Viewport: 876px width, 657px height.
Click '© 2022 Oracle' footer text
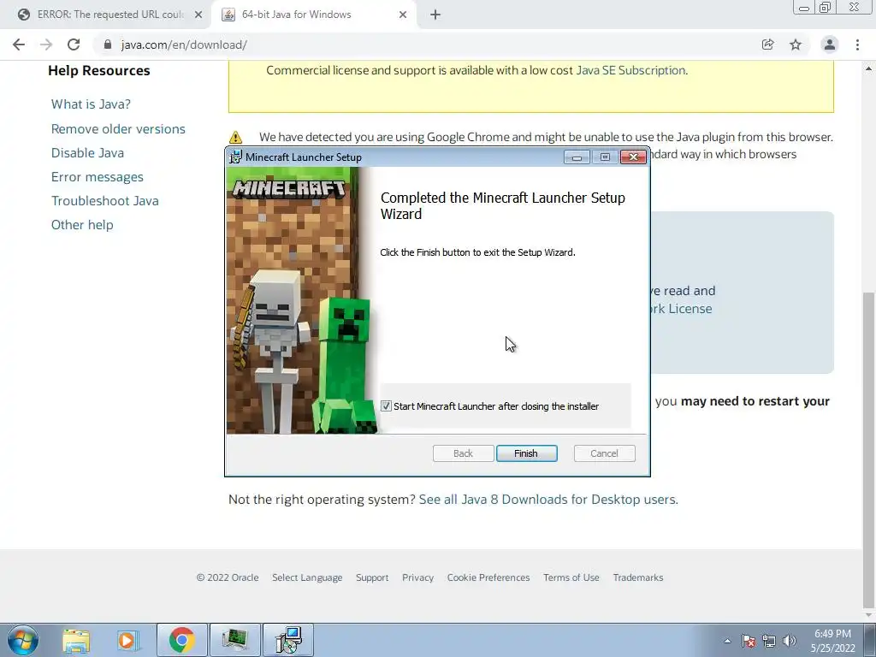(228, 577)
